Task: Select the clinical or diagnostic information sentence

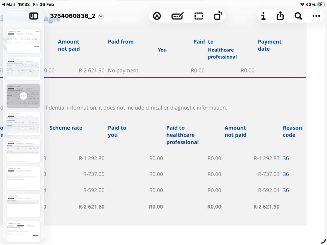Action: click(x=136, y=108)
